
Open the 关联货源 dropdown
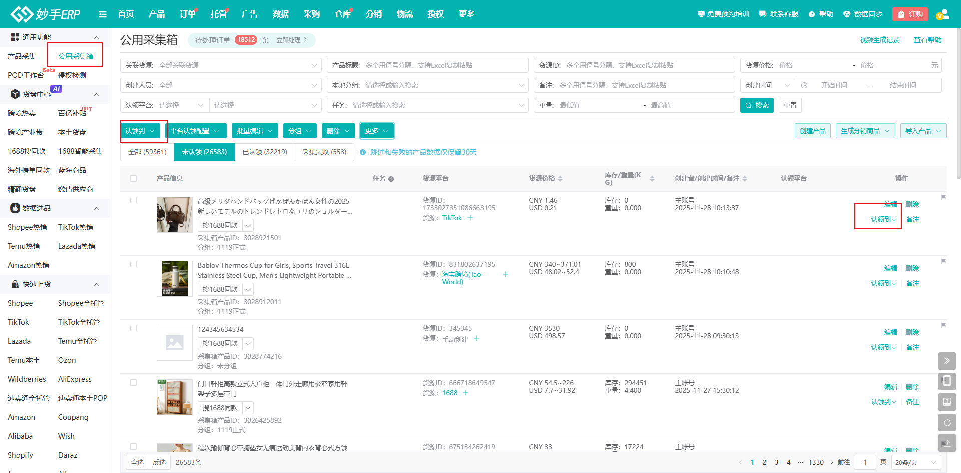pos(221,65)
